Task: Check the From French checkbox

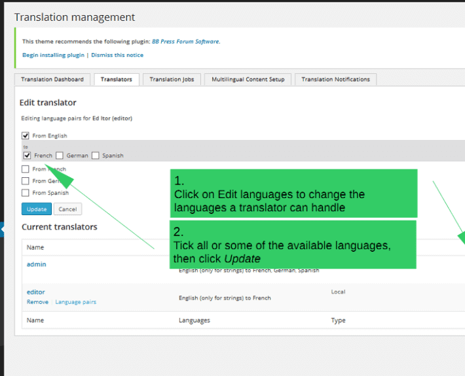Action: pos(25,169)
